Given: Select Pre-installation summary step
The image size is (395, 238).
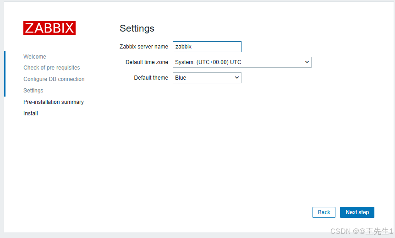Looking at the screenshot, I should [54, 102].
